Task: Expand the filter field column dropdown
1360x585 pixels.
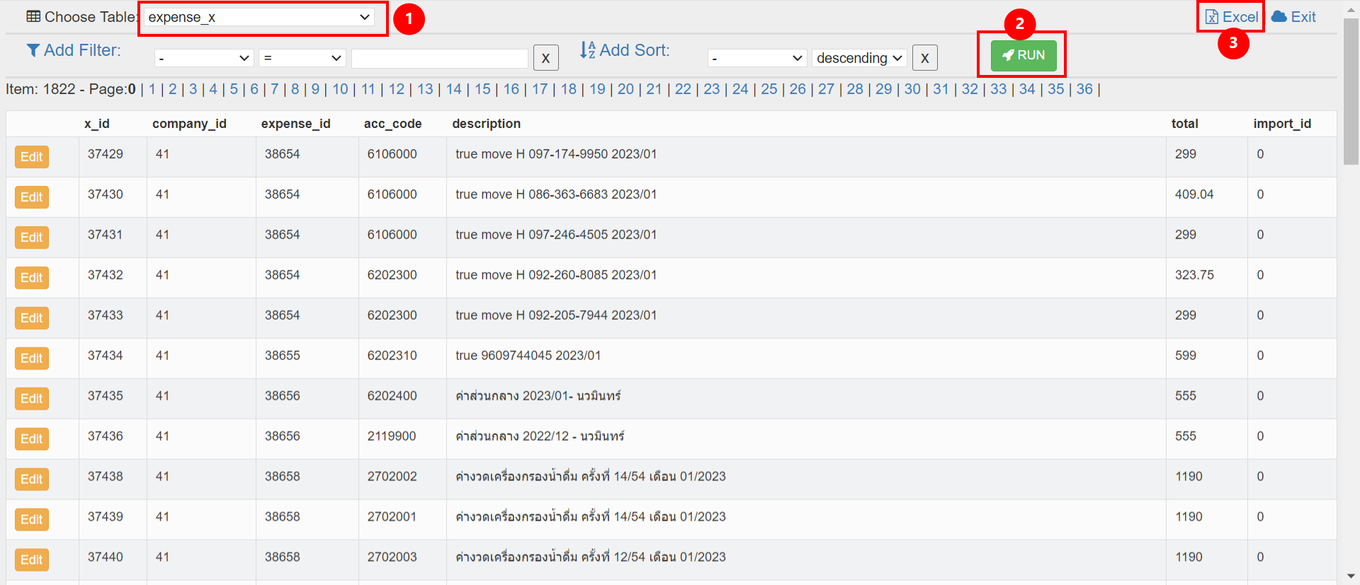Action: click(204, 58)
